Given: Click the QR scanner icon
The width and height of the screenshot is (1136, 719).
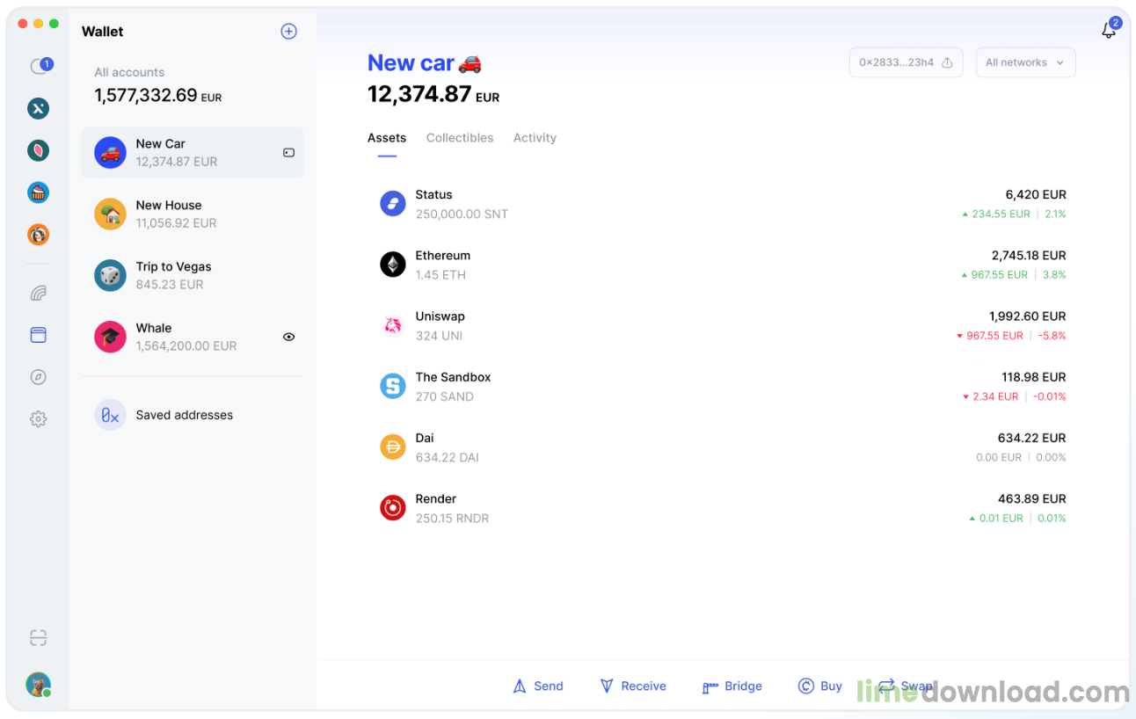Looking at the screenshot, I should [x=38, y=638].
